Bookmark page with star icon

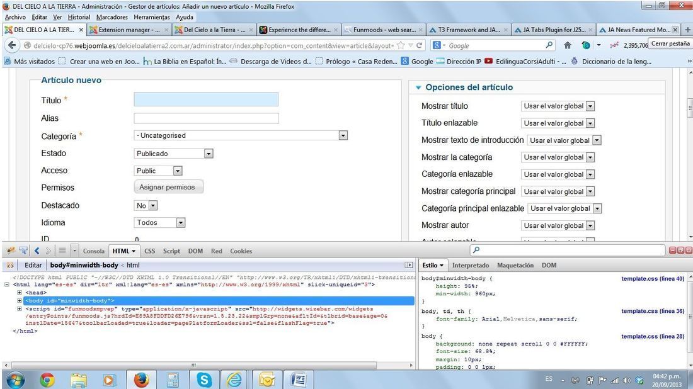point(401,45)
